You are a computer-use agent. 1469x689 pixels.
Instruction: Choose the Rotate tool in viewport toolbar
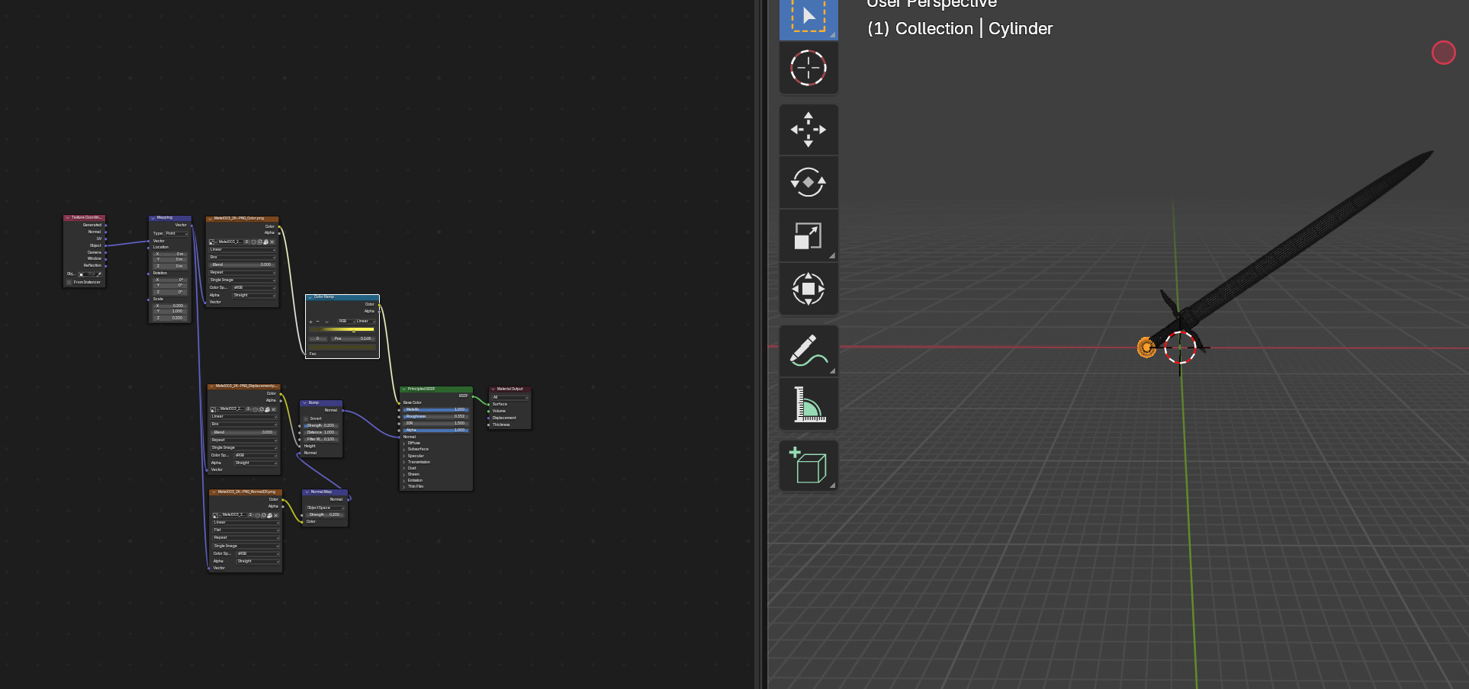coord(808,182)
